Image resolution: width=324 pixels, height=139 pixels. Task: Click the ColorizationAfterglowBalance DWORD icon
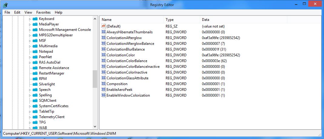[x=104, y=44]
